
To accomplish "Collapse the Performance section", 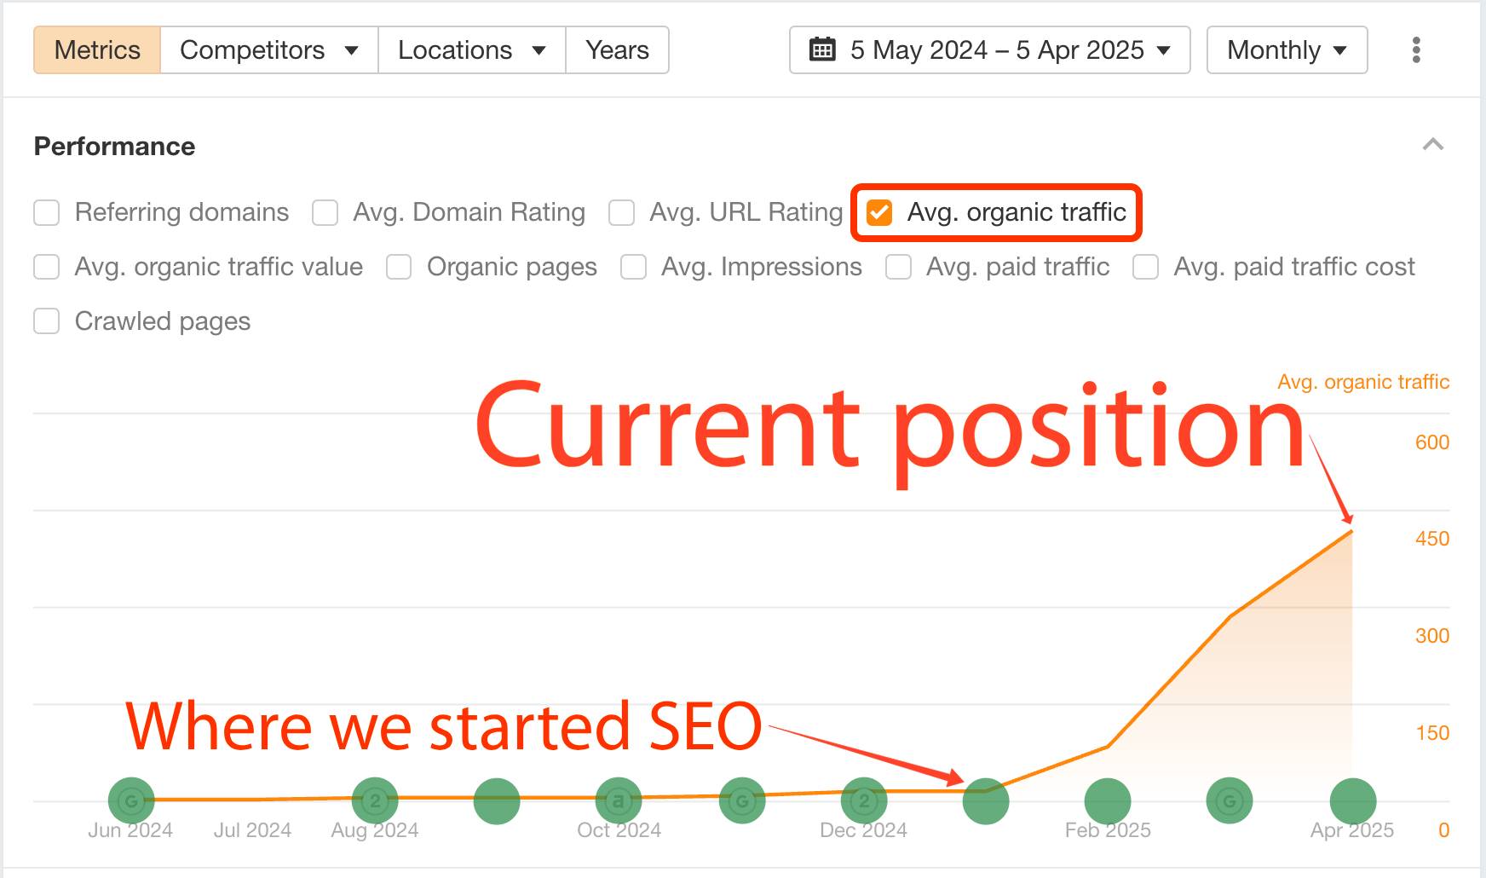I will tap(1433, 145).
